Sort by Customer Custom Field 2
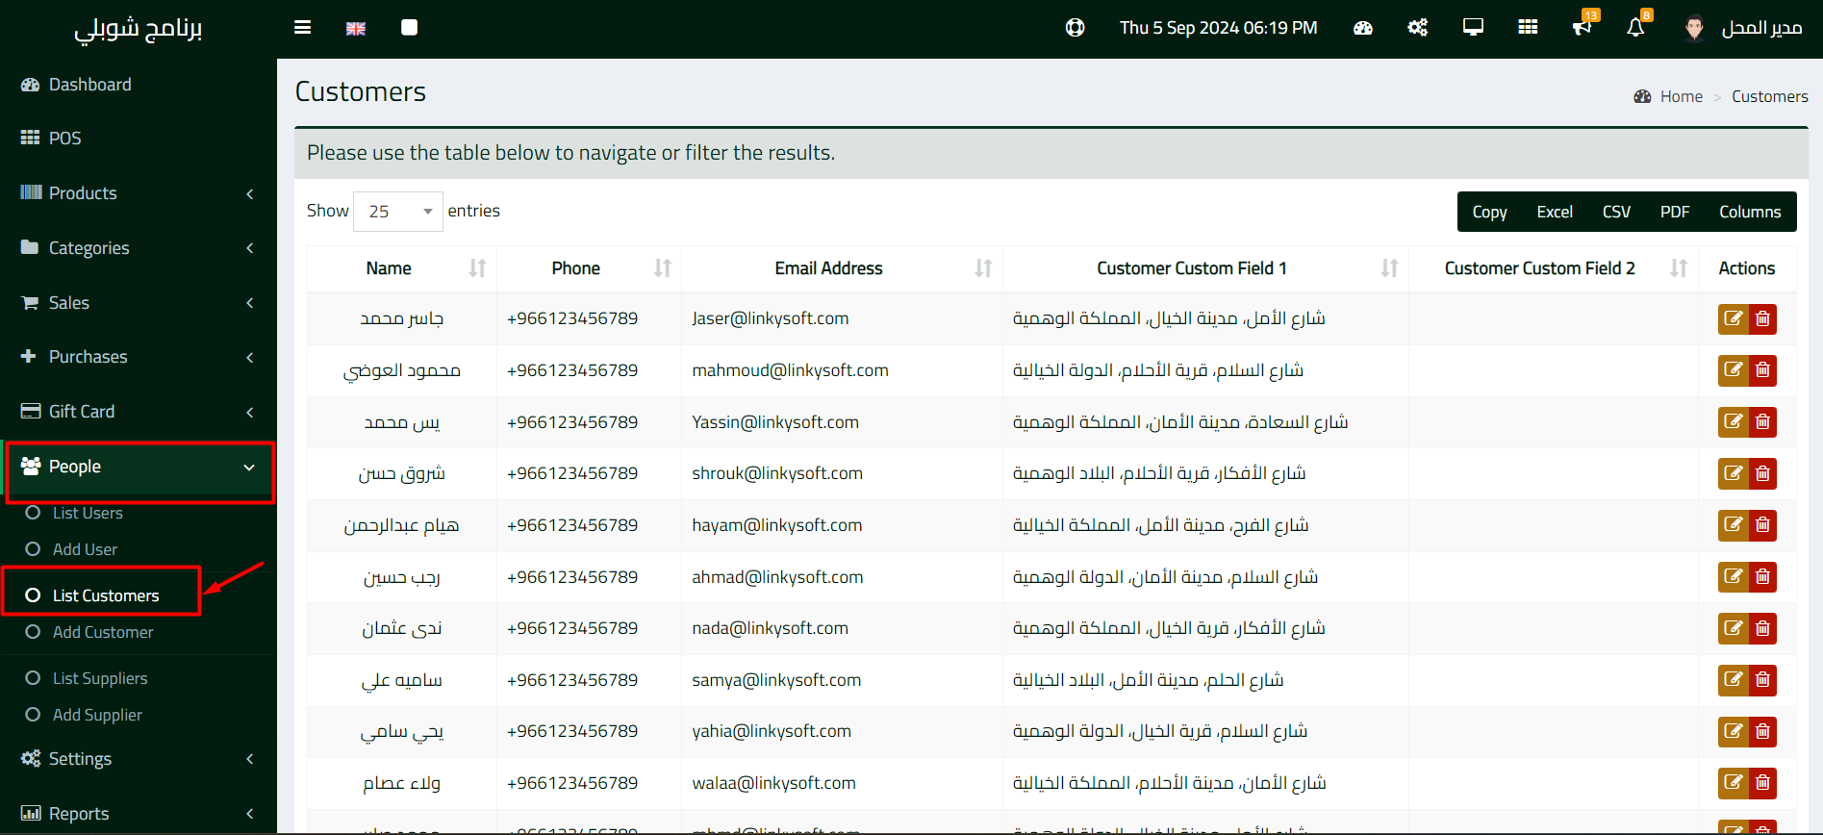 pos(1554,268)
